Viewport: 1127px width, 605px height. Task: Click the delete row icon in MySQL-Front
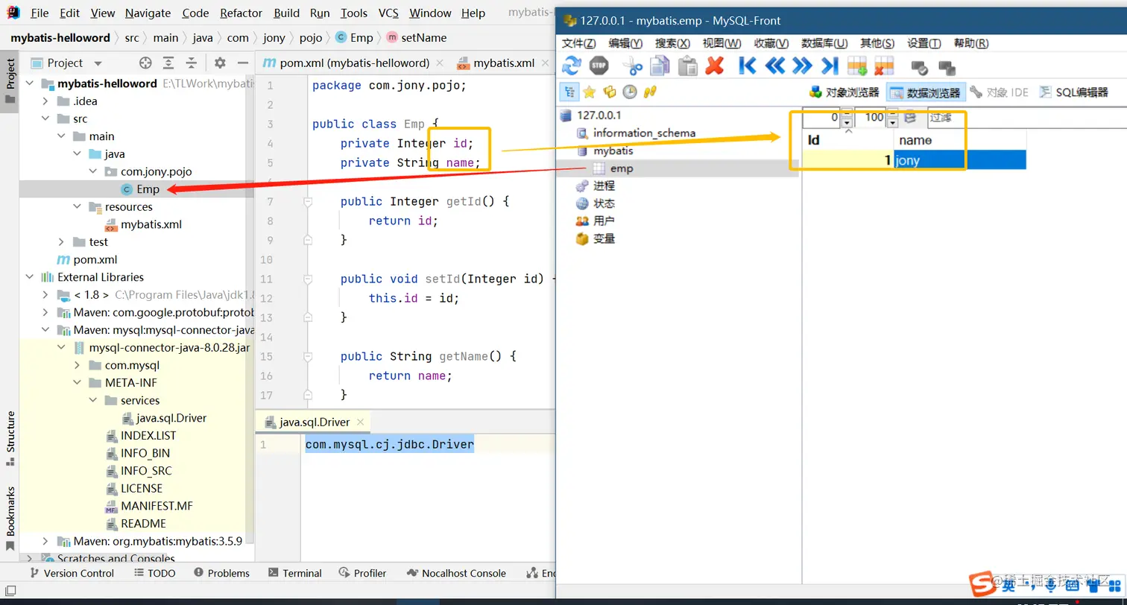click(884, 66)
